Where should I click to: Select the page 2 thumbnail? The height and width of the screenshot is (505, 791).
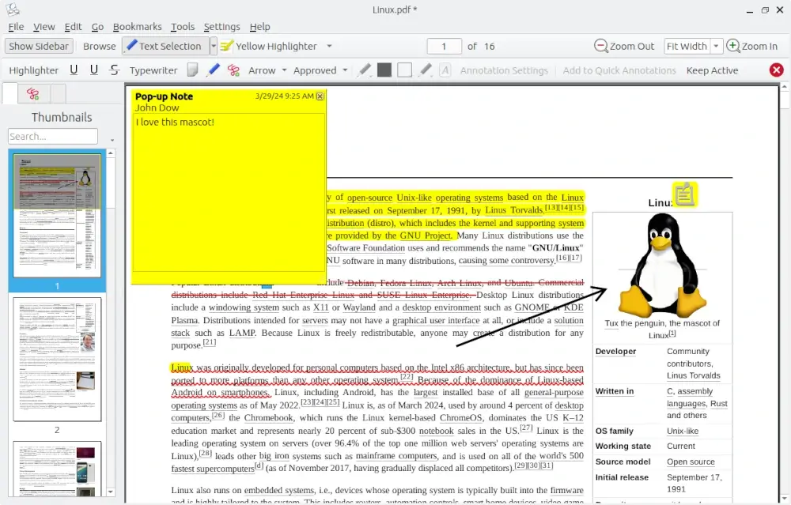click(x=57, y=360)
